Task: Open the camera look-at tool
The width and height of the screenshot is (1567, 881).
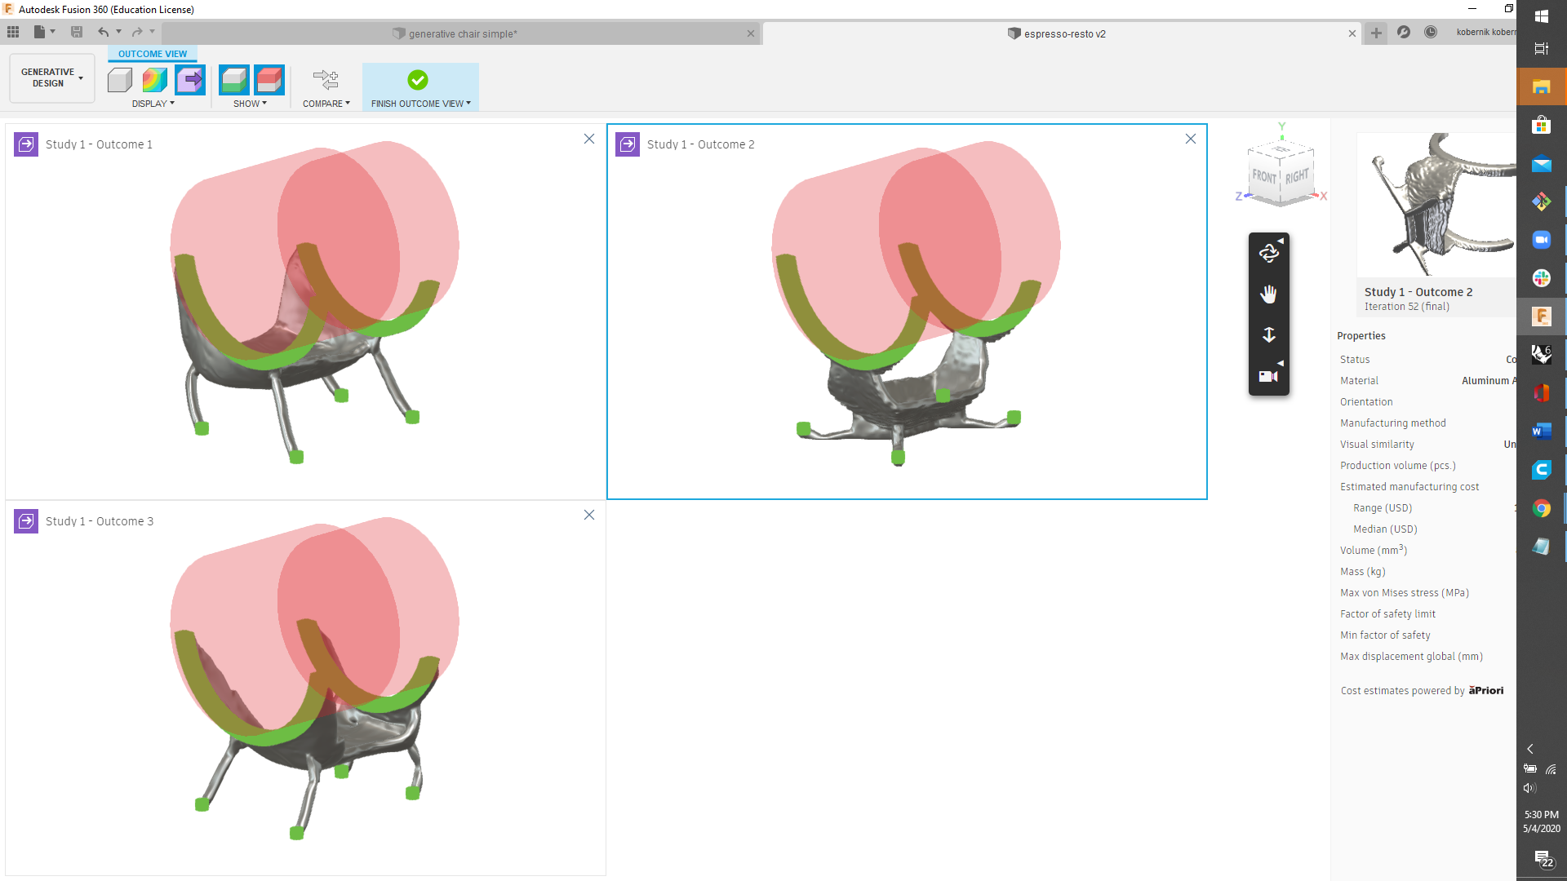Action: (x=1267, y=375)
